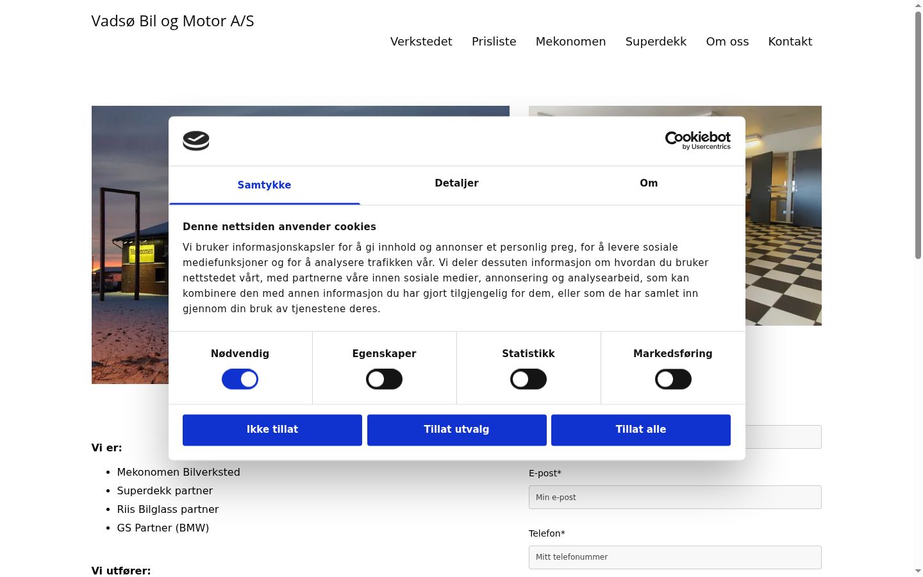Click the 'E-post*' field label
923x577 pixels.
pyautogui.click(x=545, y=474)
